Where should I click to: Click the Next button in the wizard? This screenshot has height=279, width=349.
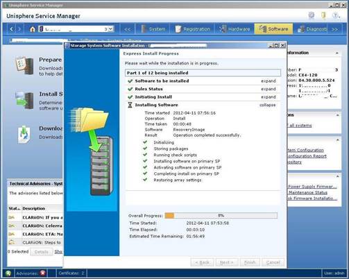227,262
